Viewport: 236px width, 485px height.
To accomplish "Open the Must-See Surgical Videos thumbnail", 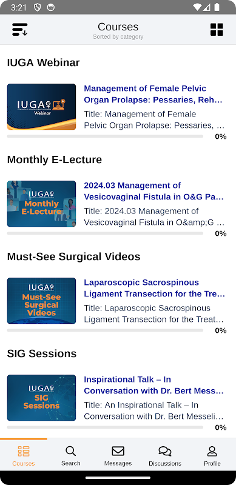I will point(41,301).
